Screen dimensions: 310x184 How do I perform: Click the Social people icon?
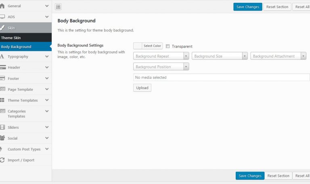pos(2,138)
